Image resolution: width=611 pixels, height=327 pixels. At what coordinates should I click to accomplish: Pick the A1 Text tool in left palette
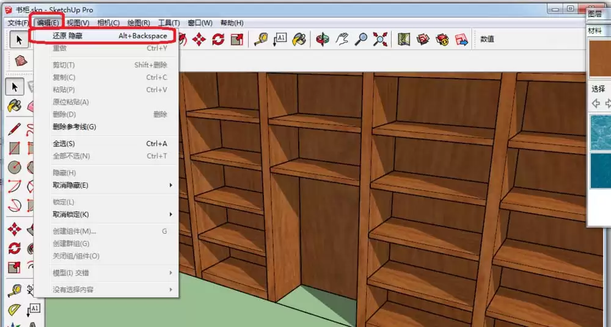pos(34,309)
